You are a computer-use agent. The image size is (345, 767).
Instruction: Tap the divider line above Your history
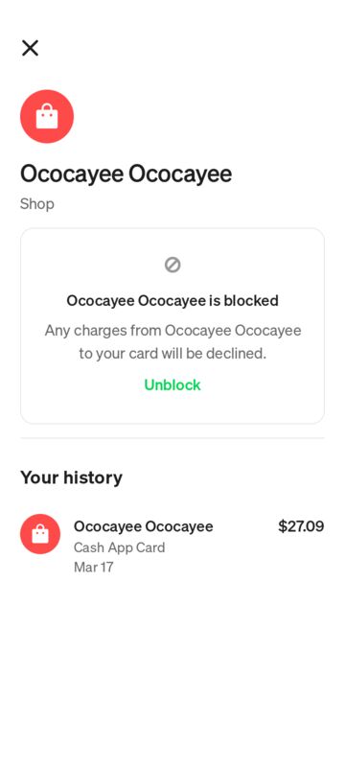click(172, 438)
